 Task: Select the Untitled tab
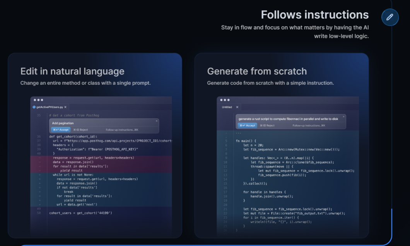click(x=227, y=107)
